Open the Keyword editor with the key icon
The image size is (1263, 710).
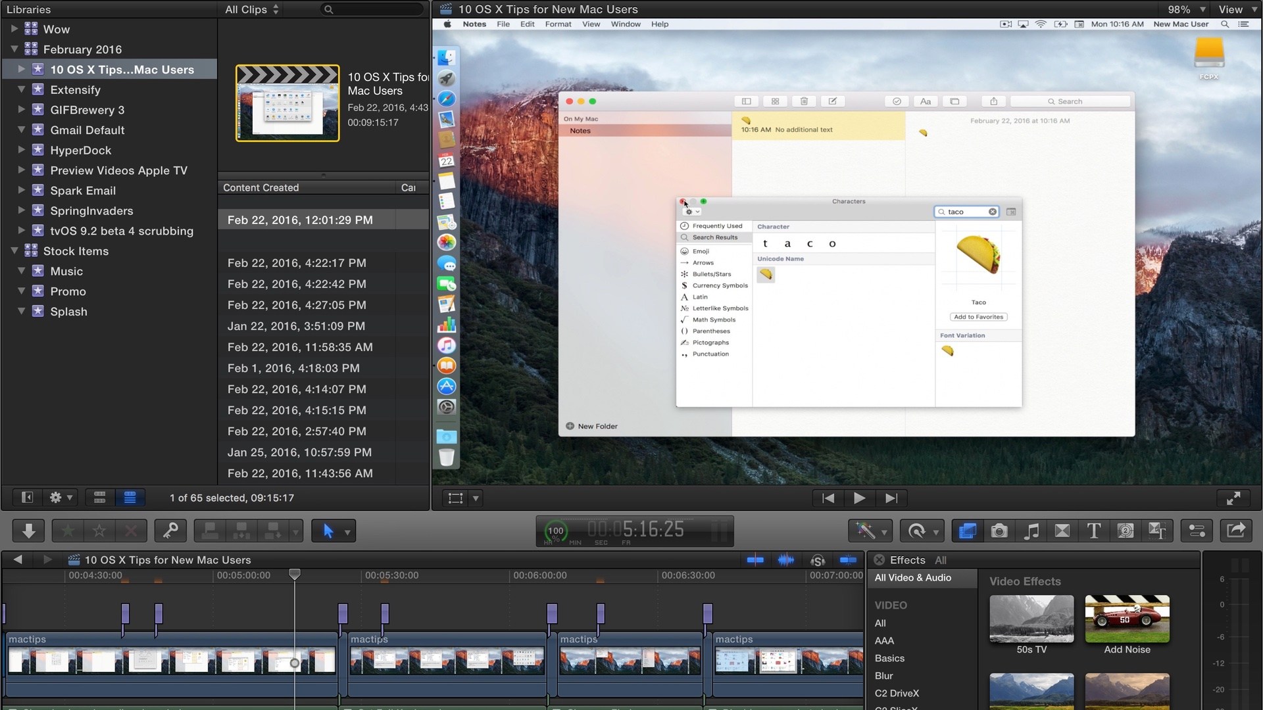(x=170, y=531)
